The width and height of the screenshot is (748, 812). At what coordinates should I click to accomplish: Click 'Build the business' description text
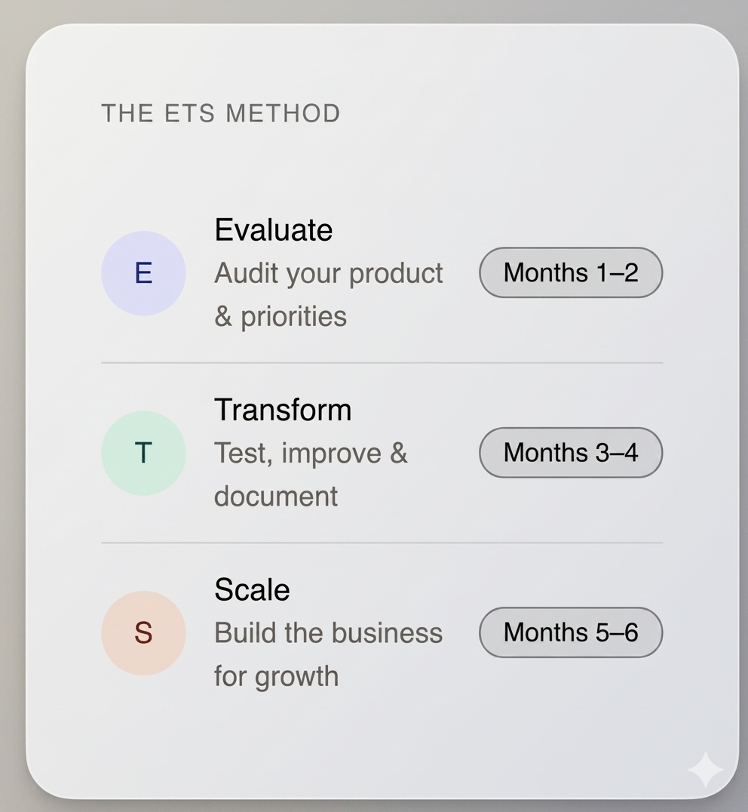pyautogui.click(x=329, y=633)
